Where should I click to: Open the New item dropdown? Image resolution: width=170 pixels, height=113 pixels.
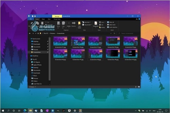[86, 22]
